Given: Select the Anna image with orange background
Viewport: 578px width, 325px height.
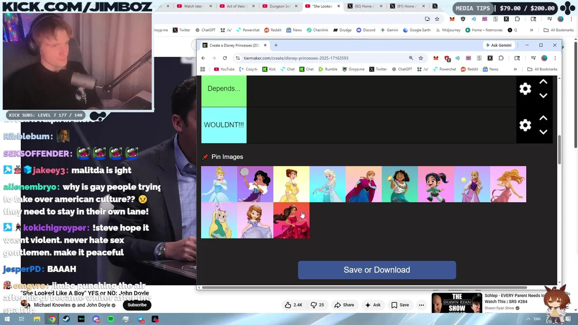Looking at the screenshot, I should (x=364, y=184).
